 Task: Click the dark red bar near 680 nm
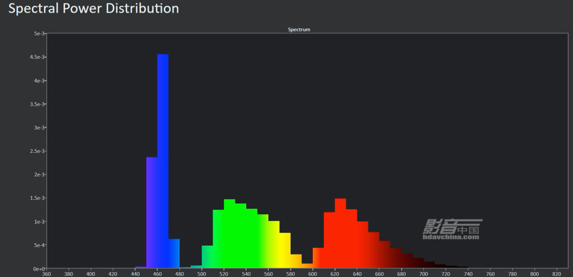(x=396, y=259)
